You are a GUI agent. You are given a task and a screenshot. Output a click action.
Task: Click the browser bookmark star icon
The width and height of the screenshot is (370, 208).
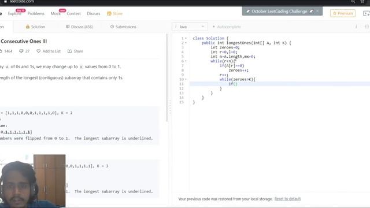coord(362,1)
